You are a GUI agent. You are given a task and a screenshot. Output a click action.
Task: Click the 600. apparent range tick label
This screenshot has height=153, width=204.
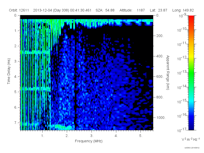(160, 77)
